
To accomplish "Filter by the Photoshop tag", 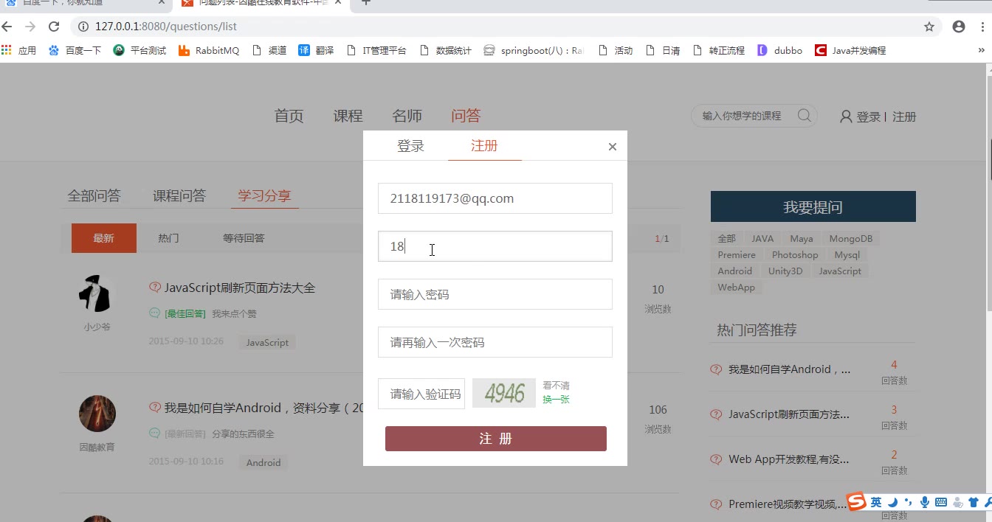I will [x=795, y=254].
